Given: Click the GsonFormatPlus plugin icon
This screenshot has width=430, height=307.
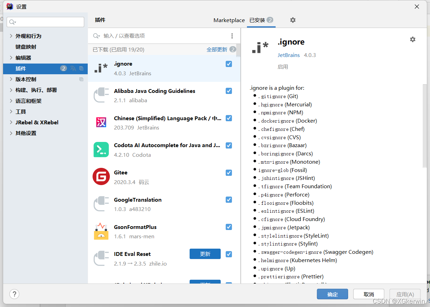Looking at the screenshot, I should pyautogui.click(x=101, y=231).
